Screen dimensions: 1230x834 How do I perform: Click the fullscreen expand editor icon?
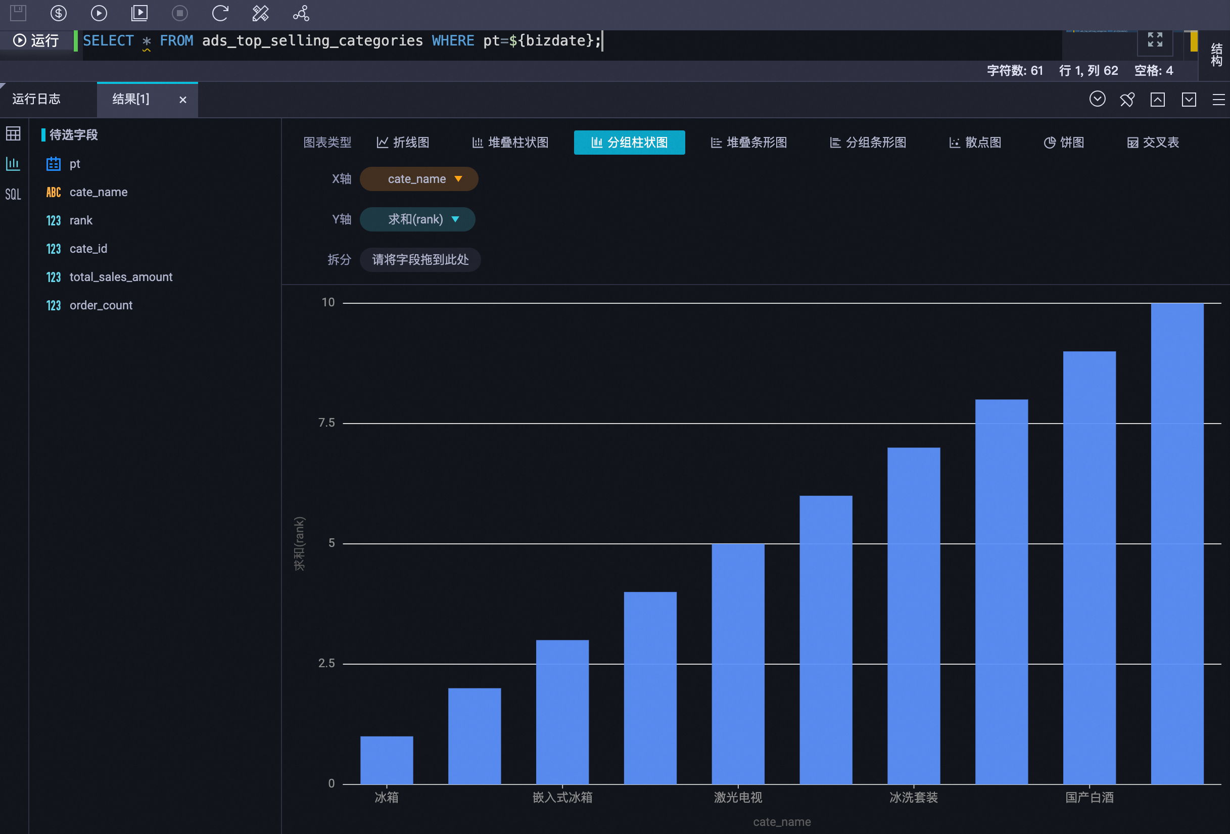tap(1155, 40)
